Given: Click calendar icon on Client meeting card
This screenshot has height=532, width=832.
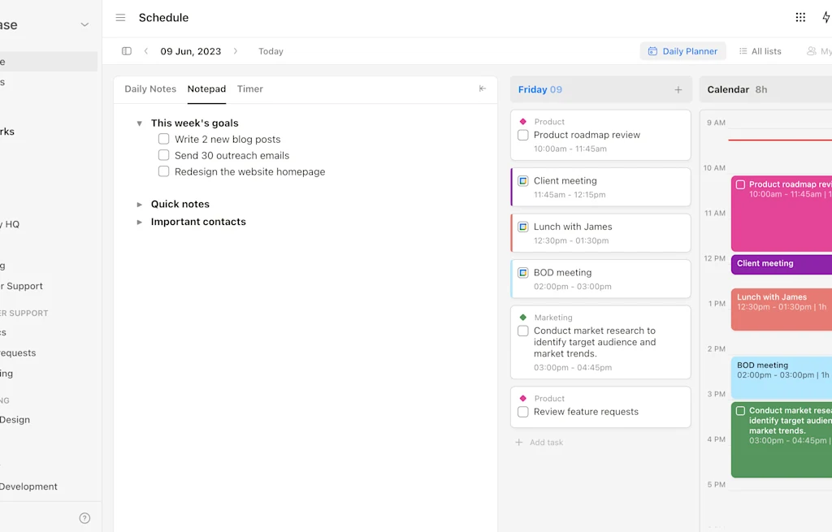Looking at the screenshot, I should 522,181.
